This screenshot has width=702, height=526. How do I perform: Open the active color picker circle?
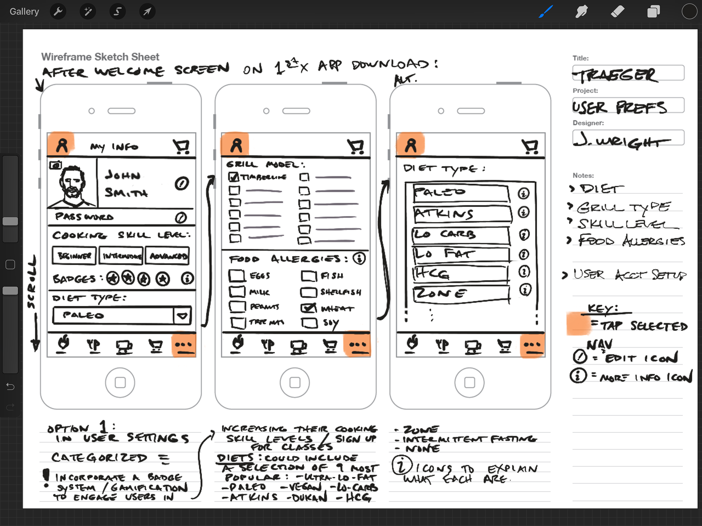[x=689, y=11]
